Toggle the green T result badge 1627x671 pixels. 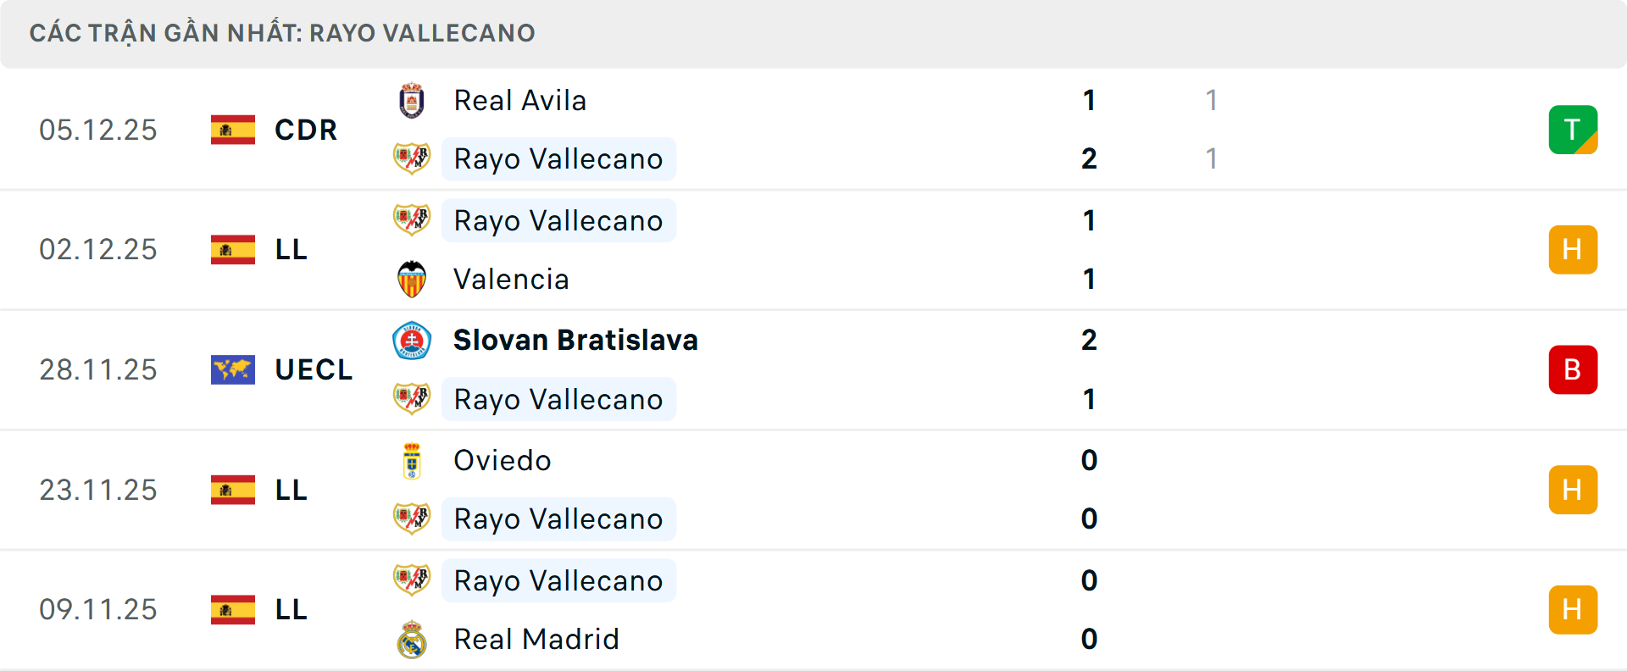point(1573,130)
